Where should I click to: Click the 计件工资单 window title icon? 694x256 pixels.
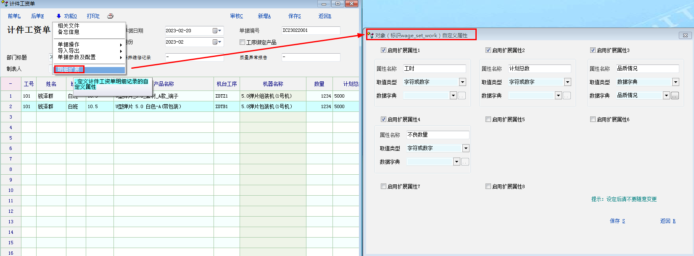pyautogui.click(x=5, y=4)
